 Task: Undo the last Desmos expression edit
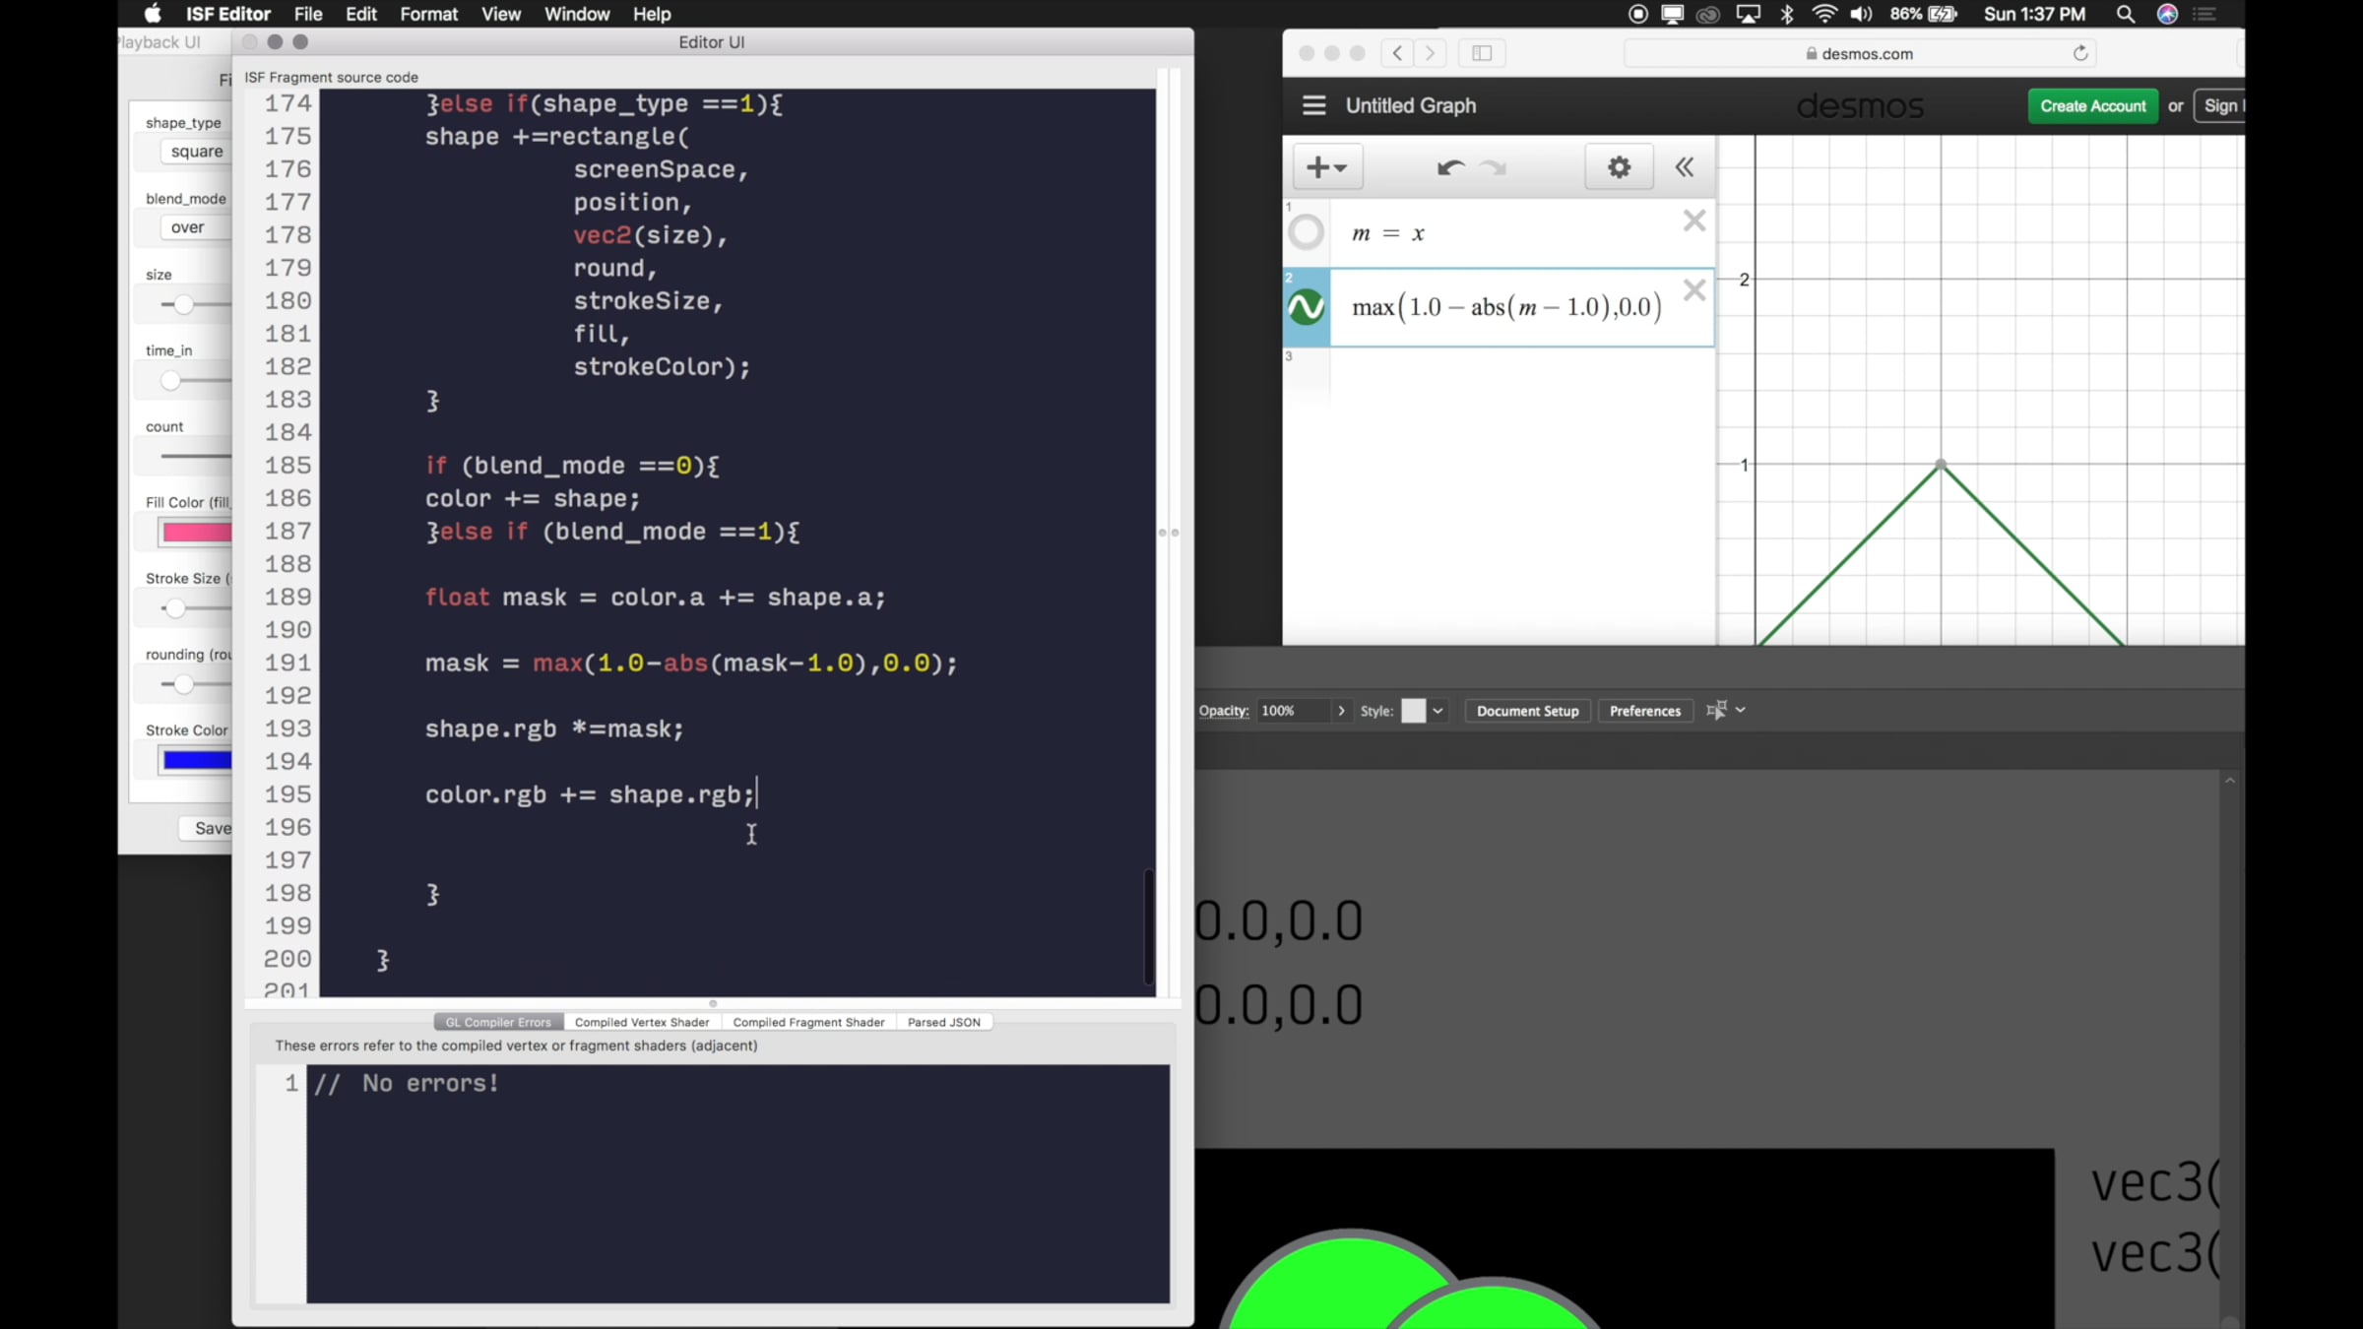(1450, 167)
